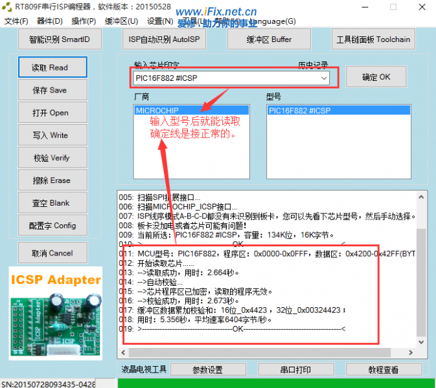Click the 擦除 Erase button
This screenshot has height=388, width=436.
pyautogui.click(x=51, y=180)
